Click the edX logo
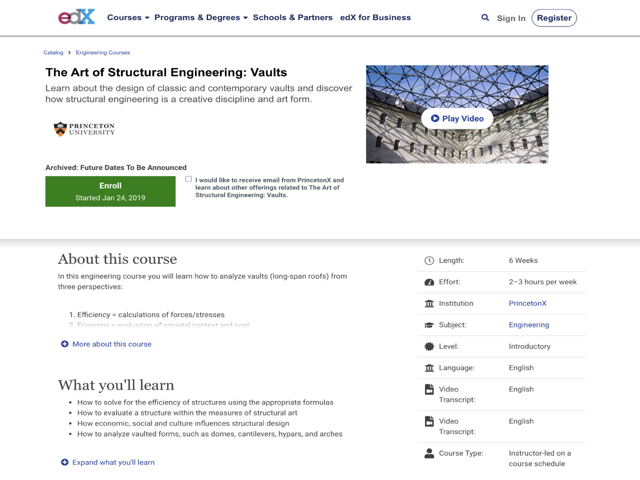Screen dimensions: 640x480 tap(76, 17)
